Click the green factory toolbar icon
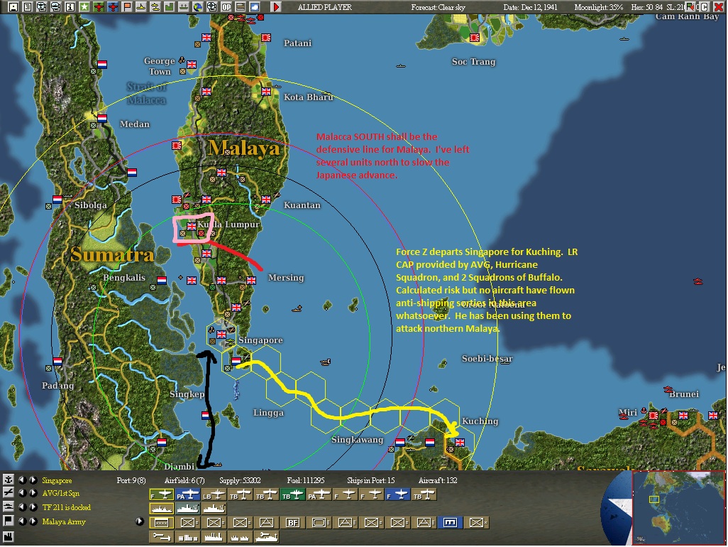Screen dimensions: 728x547 click(170, 7)
